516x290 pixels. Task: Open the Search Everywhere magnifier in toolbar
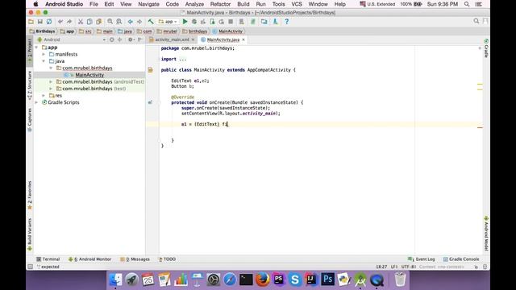476,22
